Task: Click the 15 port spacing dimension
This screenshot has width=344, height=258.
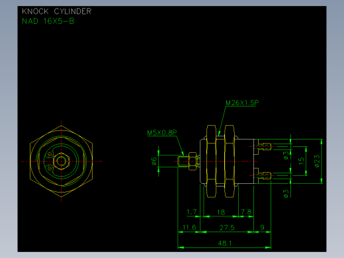Action: (x=301, y=161)
